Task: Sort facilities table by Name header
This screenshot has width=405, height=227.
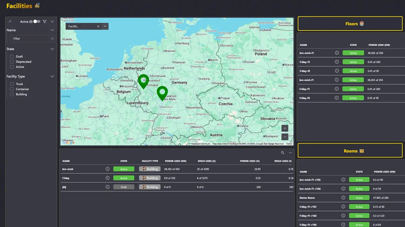Action: coord(66,161)
